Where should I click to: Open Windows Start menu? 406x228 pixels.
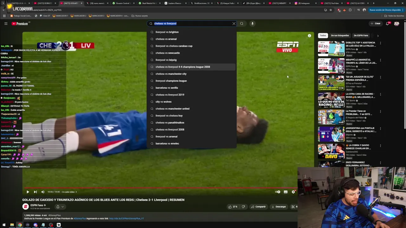(x=4, y=225)
